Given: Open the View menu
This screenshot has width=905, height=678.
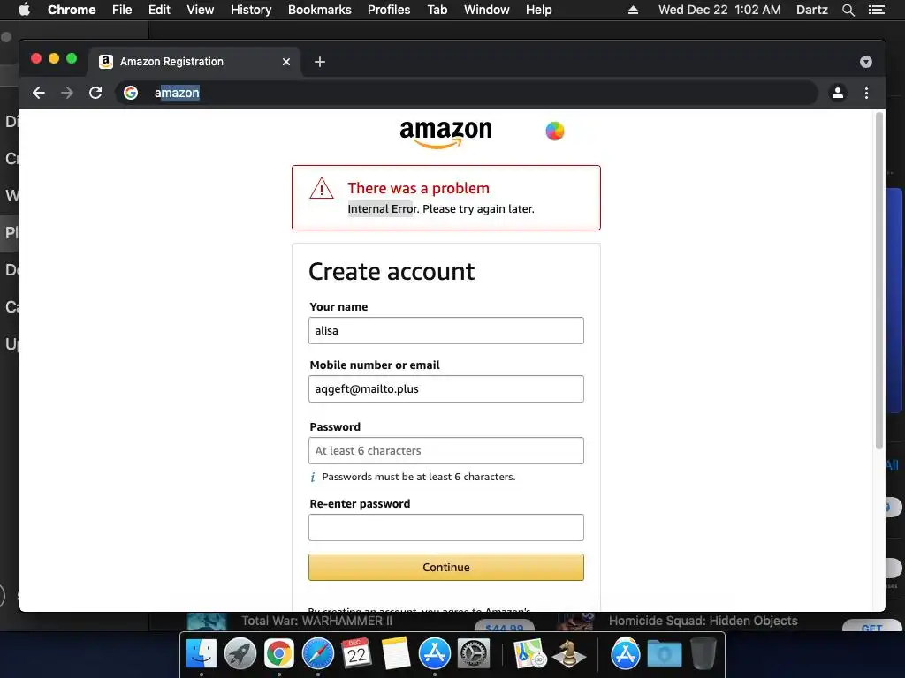Looking at the screenshot, I should (201, 10).
